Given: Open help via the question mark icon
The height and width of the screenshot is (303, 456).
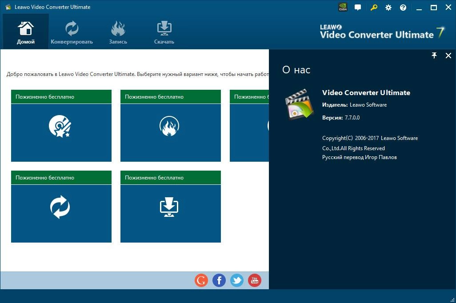Looking at the screenshot, I should 403,8.
